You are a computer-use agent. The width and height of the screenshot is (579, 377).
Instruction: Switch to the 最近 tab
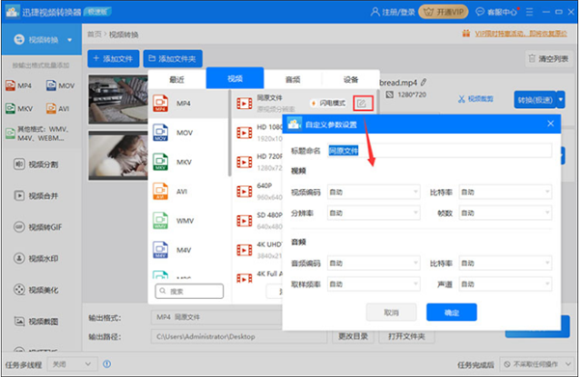(177, 79)
